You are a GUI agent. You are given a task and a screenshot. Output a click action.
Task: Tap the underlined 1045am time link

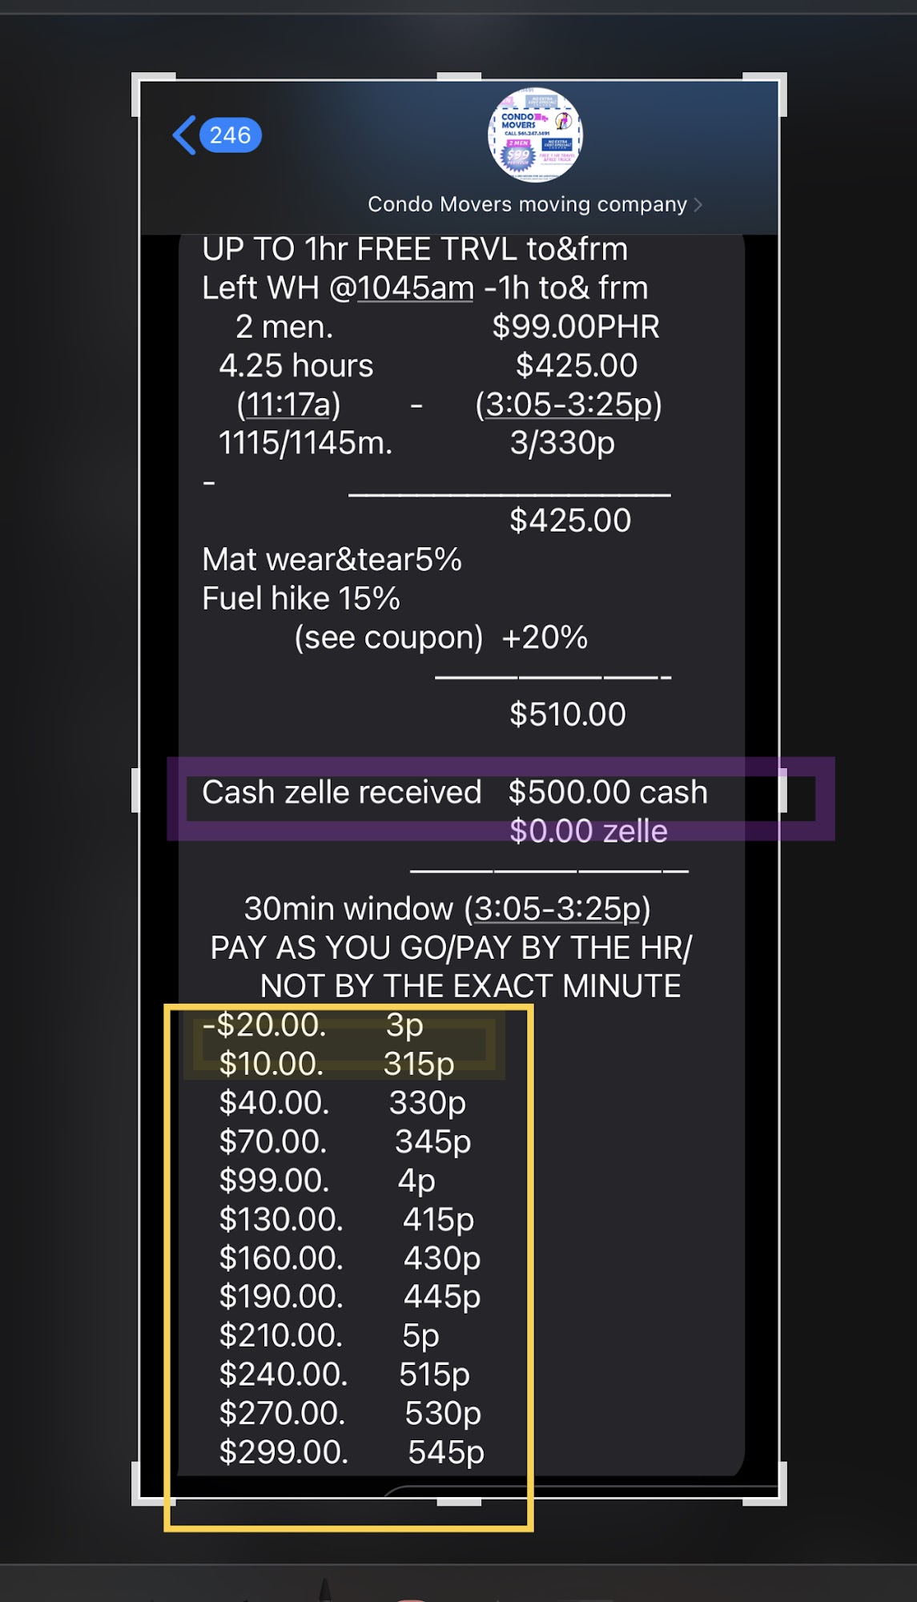(415, 288)
